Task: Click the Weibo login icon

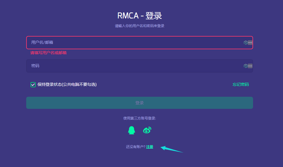Action: pyautogui.click(x=147, y=130)
